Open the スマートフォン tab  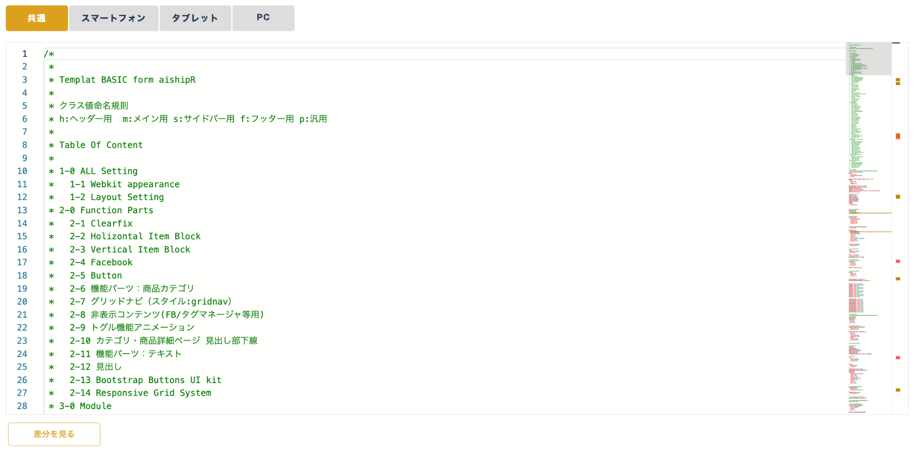113,18
